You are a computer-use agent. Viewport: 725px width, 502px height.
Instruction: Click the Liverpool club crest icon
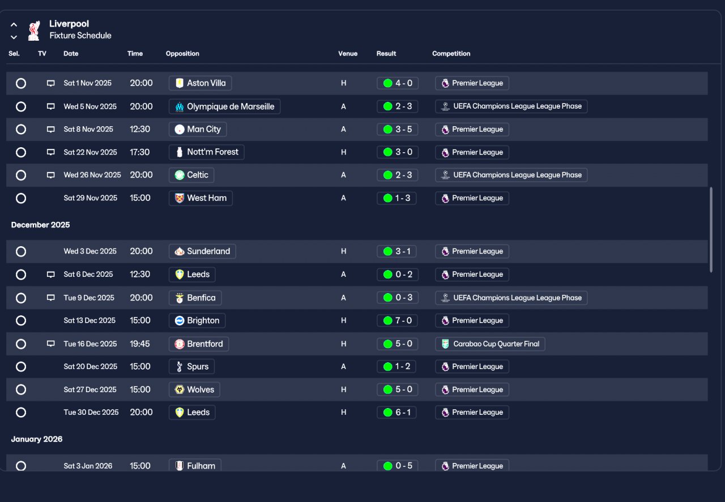pos(33,31)
